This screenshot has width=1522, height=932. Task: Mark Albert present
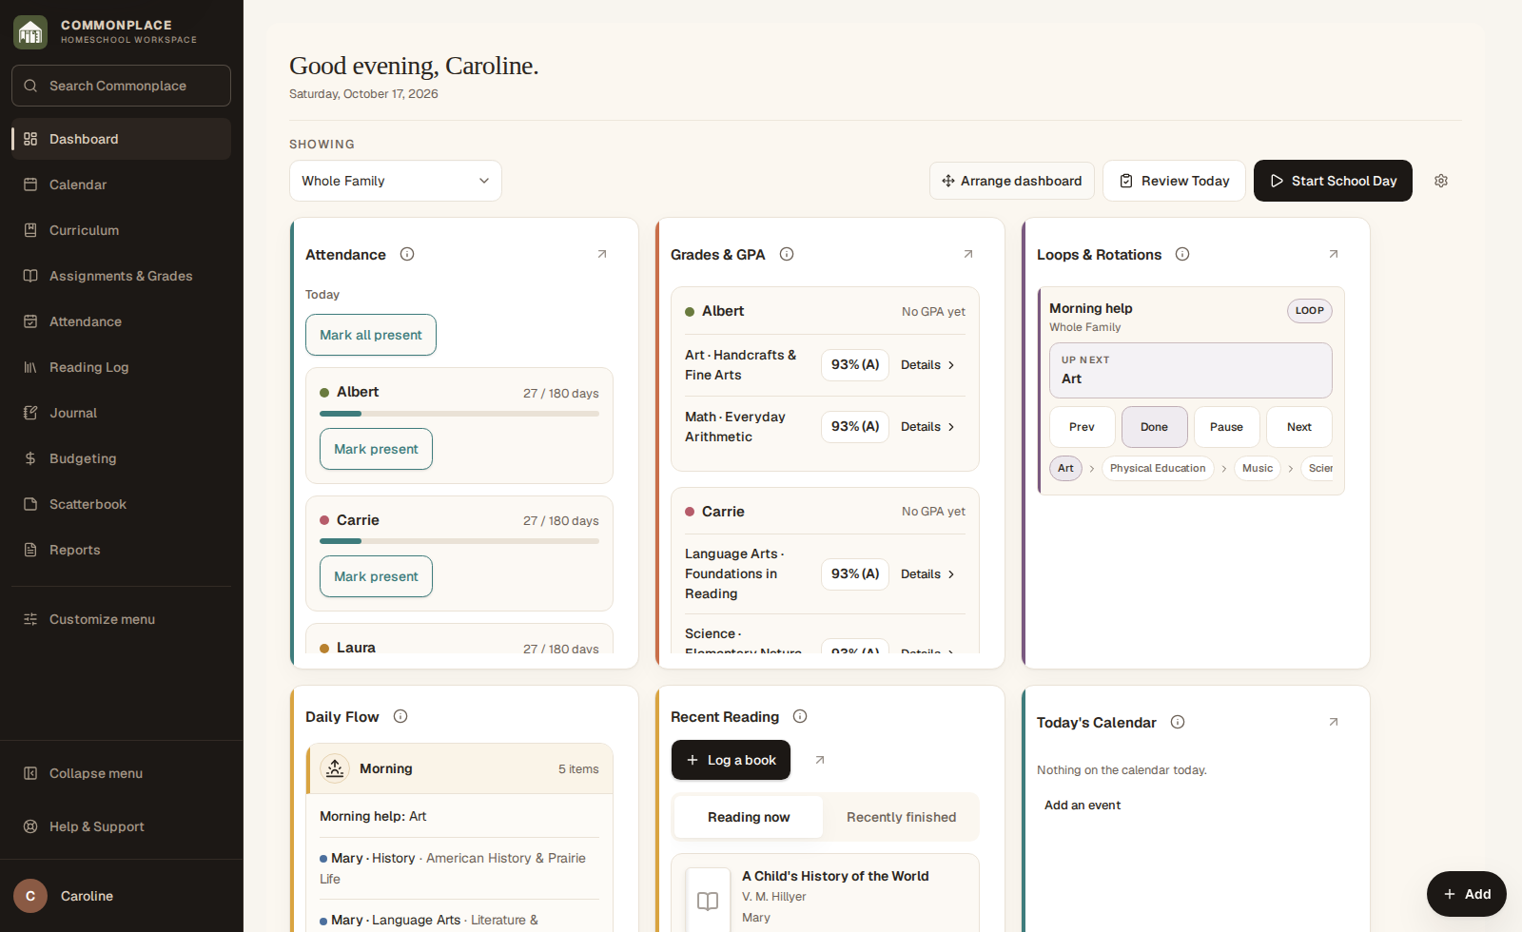(376, 449)
